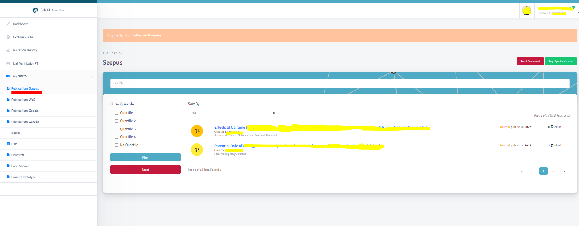Click the Q3 quartile badge
This screenshot has height=226, width=579.
(197, 150)
